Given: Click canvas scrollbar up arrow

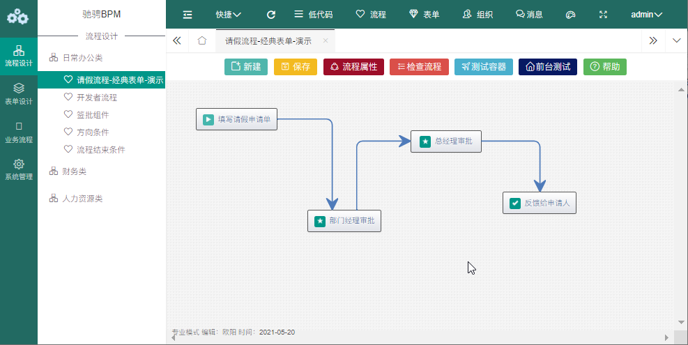Looking at the screenshot, I should pyautogui.click(x=681, y=90).
